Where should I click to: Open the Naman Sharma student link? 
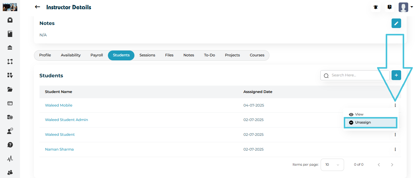point(59,149)
